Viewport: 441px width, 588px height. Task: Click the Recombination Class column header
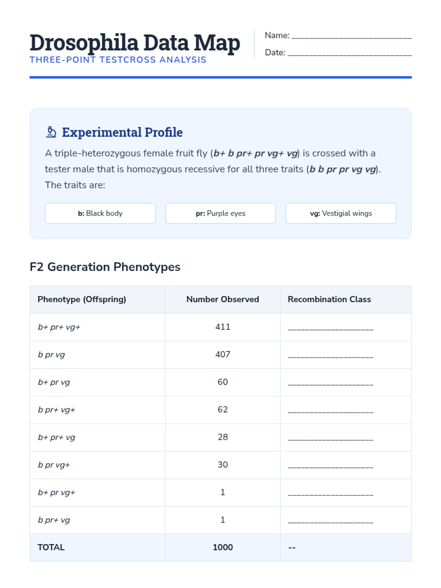(x=329, y=300)
